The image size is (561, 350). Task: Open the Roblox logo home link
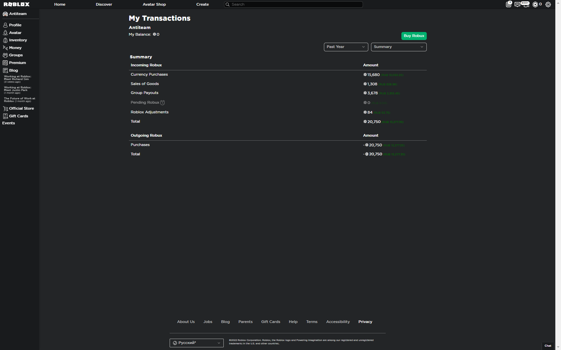(x=17, y=4)
